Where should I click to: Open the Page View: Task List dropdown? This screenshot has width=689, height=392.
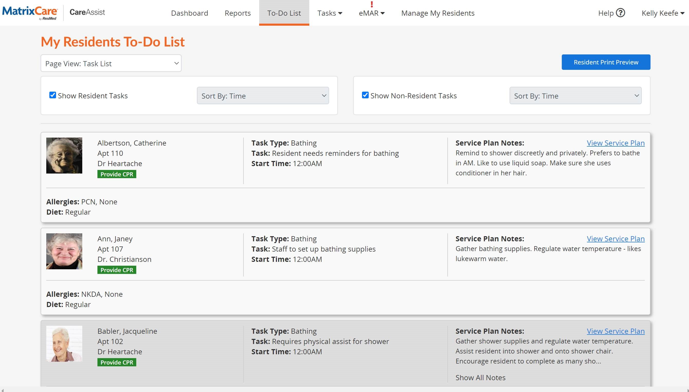click(111, 63)
